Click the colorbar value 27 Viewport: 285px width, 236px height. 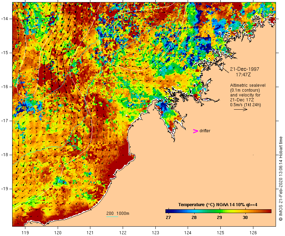click(x=168, y=217)
